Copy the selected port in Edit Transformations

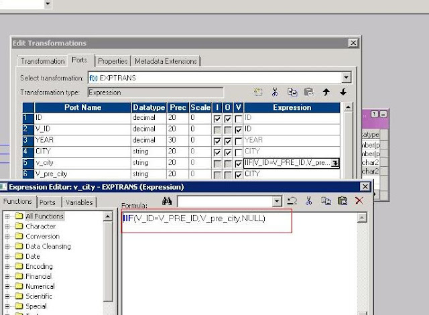pos(292,92)
